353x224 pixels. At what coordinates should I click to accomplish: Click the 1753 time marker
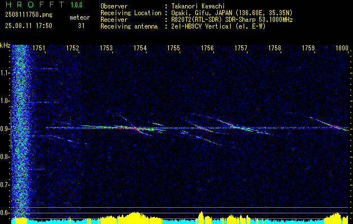pyautogui.click(x=106, y=48)
